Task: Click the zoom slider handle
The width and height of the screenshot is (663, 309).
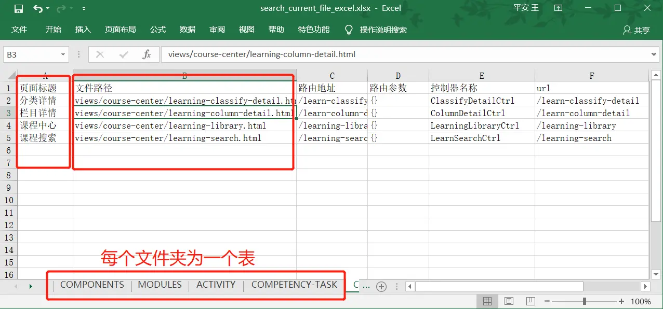Action: click(585, 301)
